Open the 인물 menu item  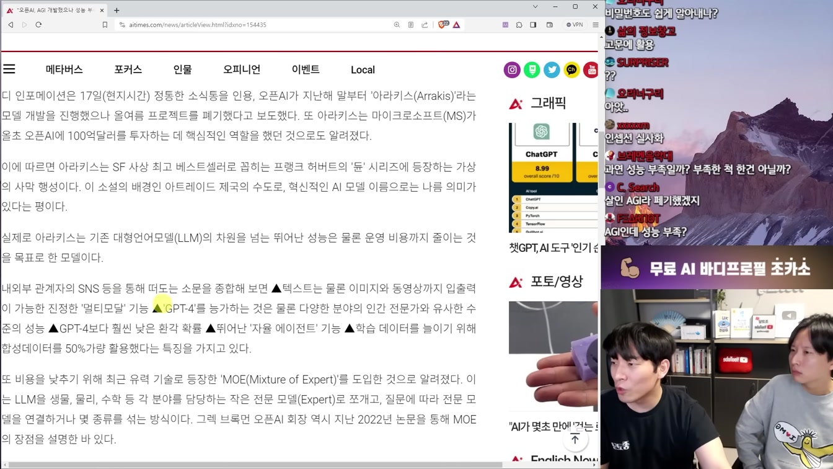coord(182,69)
